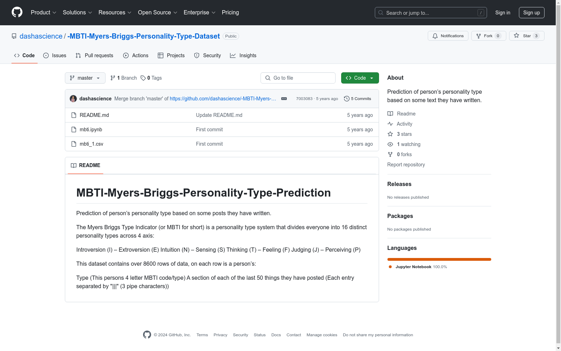This screenshot has height=351, width=561.
Task: Open the dashascience owner link
Action: [x=41, y=36]
